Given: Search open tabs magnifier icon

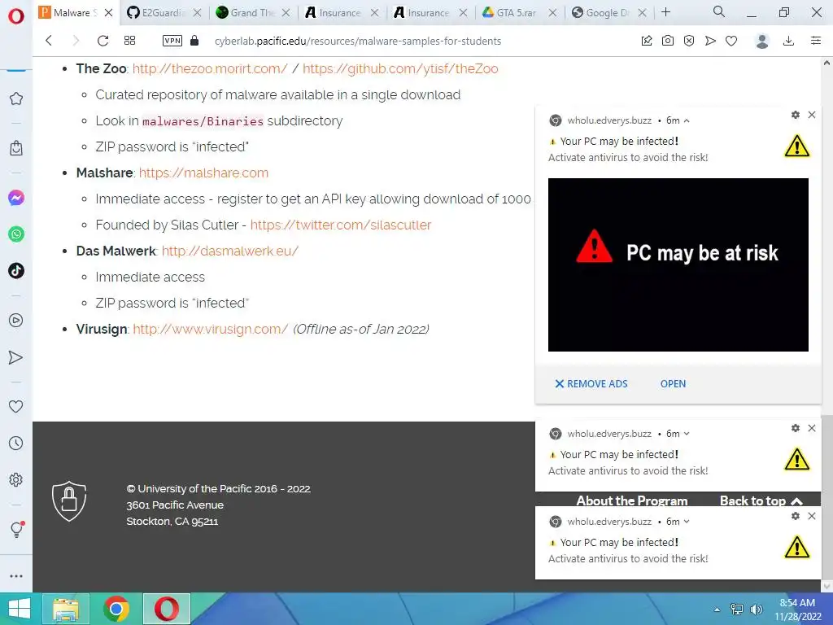Looking at the screenshot, I should (x=719, y=11).
